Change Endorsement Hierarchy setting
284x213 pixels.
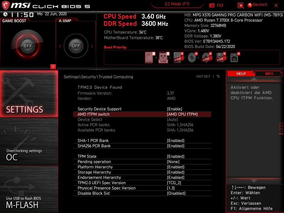click(142, 177)
